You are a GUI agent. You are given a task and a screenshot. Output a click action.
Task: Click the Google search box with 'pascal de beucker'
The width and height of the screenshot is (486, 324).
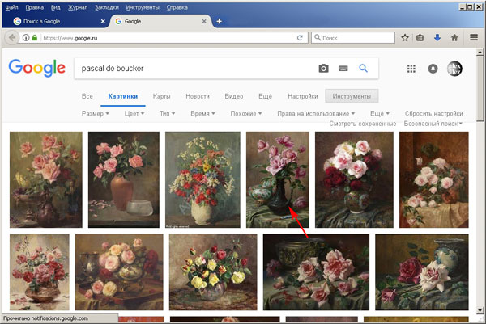point(195,69)
